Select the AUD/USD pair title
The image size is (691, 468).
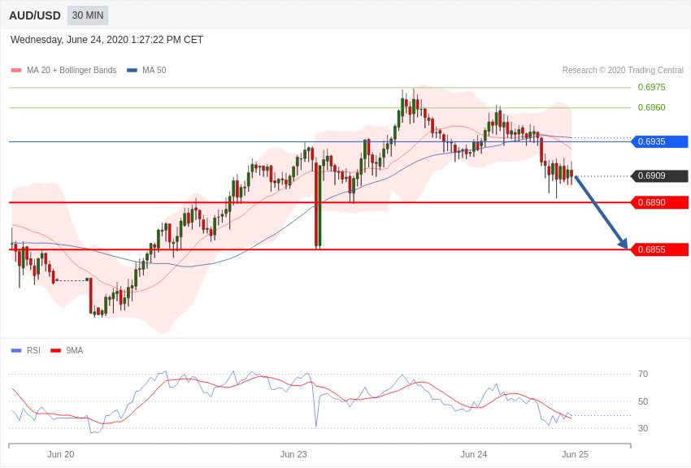click(x=35, y=15)
